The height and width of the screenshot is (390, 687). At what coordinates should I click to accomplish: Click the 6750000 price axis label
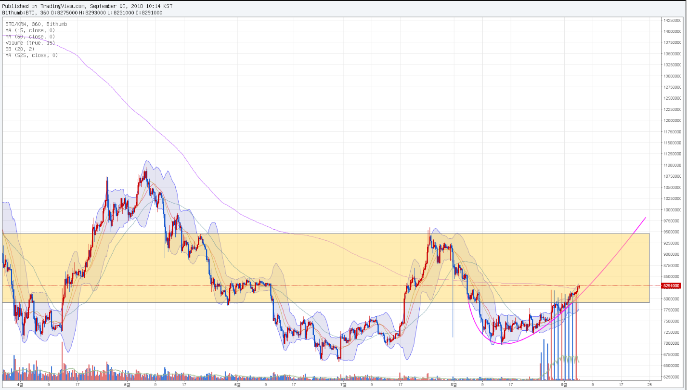click(x=673, y=354)
